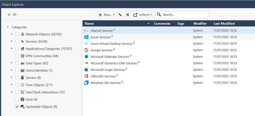This screenshot has height=116, width=255.
Task: Click the Data Types icon
Action: 23,63
